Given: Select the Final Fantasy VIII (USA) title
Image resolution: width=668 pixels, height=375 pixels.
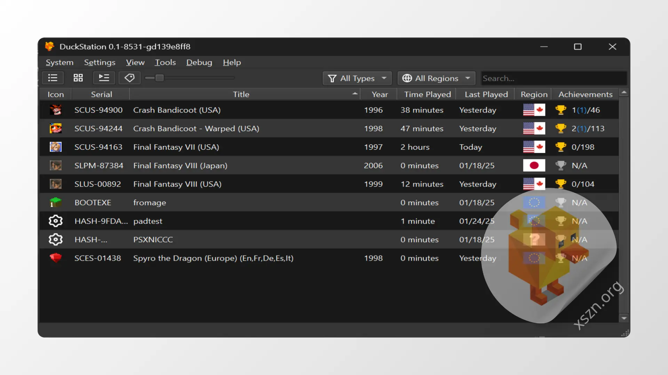Looking at the screenshot, I should tap(177, 184).
